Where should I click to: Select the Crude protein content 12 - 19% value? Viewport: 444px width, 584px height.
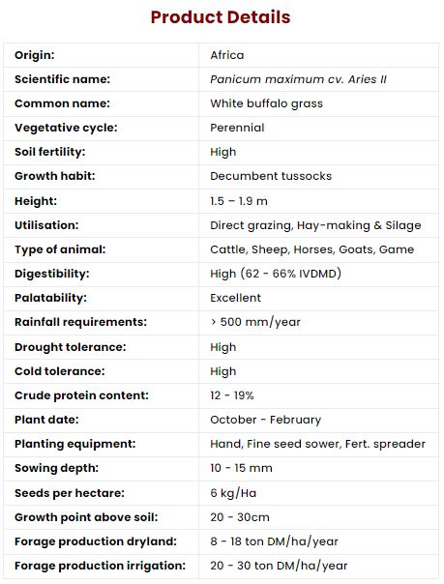[x=232, y=395]
